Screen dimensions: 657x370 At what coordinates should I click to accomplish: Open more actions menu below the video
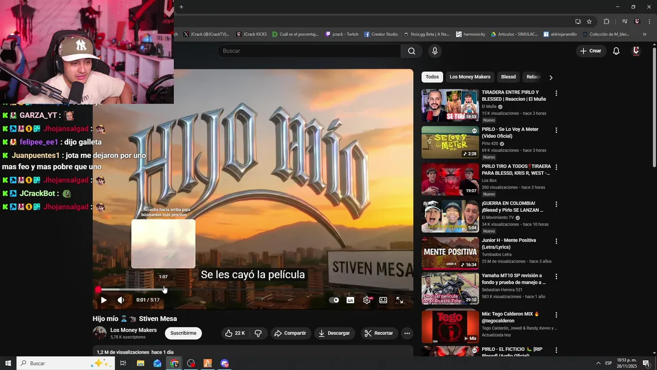coord(407,333)
